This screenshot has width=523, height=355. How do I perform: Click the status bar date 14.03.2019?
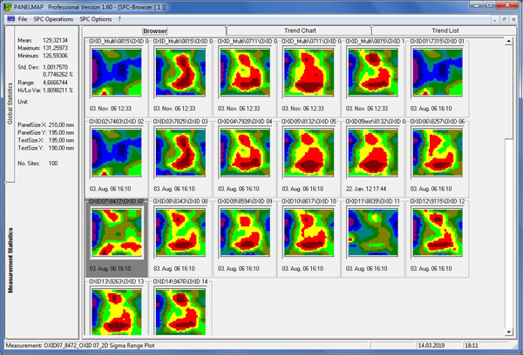[x=431, y=345]
